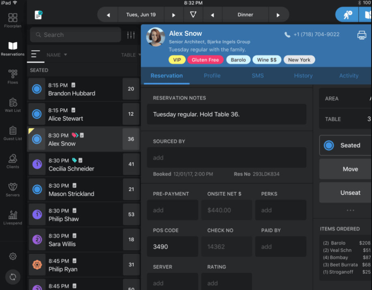Go to next day after Tues, Jun 19
The height and width of the screenshot is (290, 372).
pos(174,15)
